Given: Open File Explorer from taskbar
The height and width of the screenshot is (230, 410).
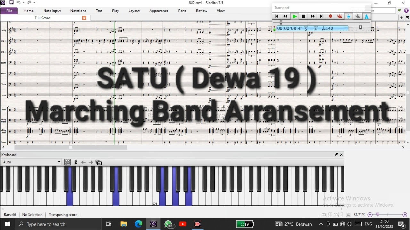Looking at the screenshot, I should (124, 224).
